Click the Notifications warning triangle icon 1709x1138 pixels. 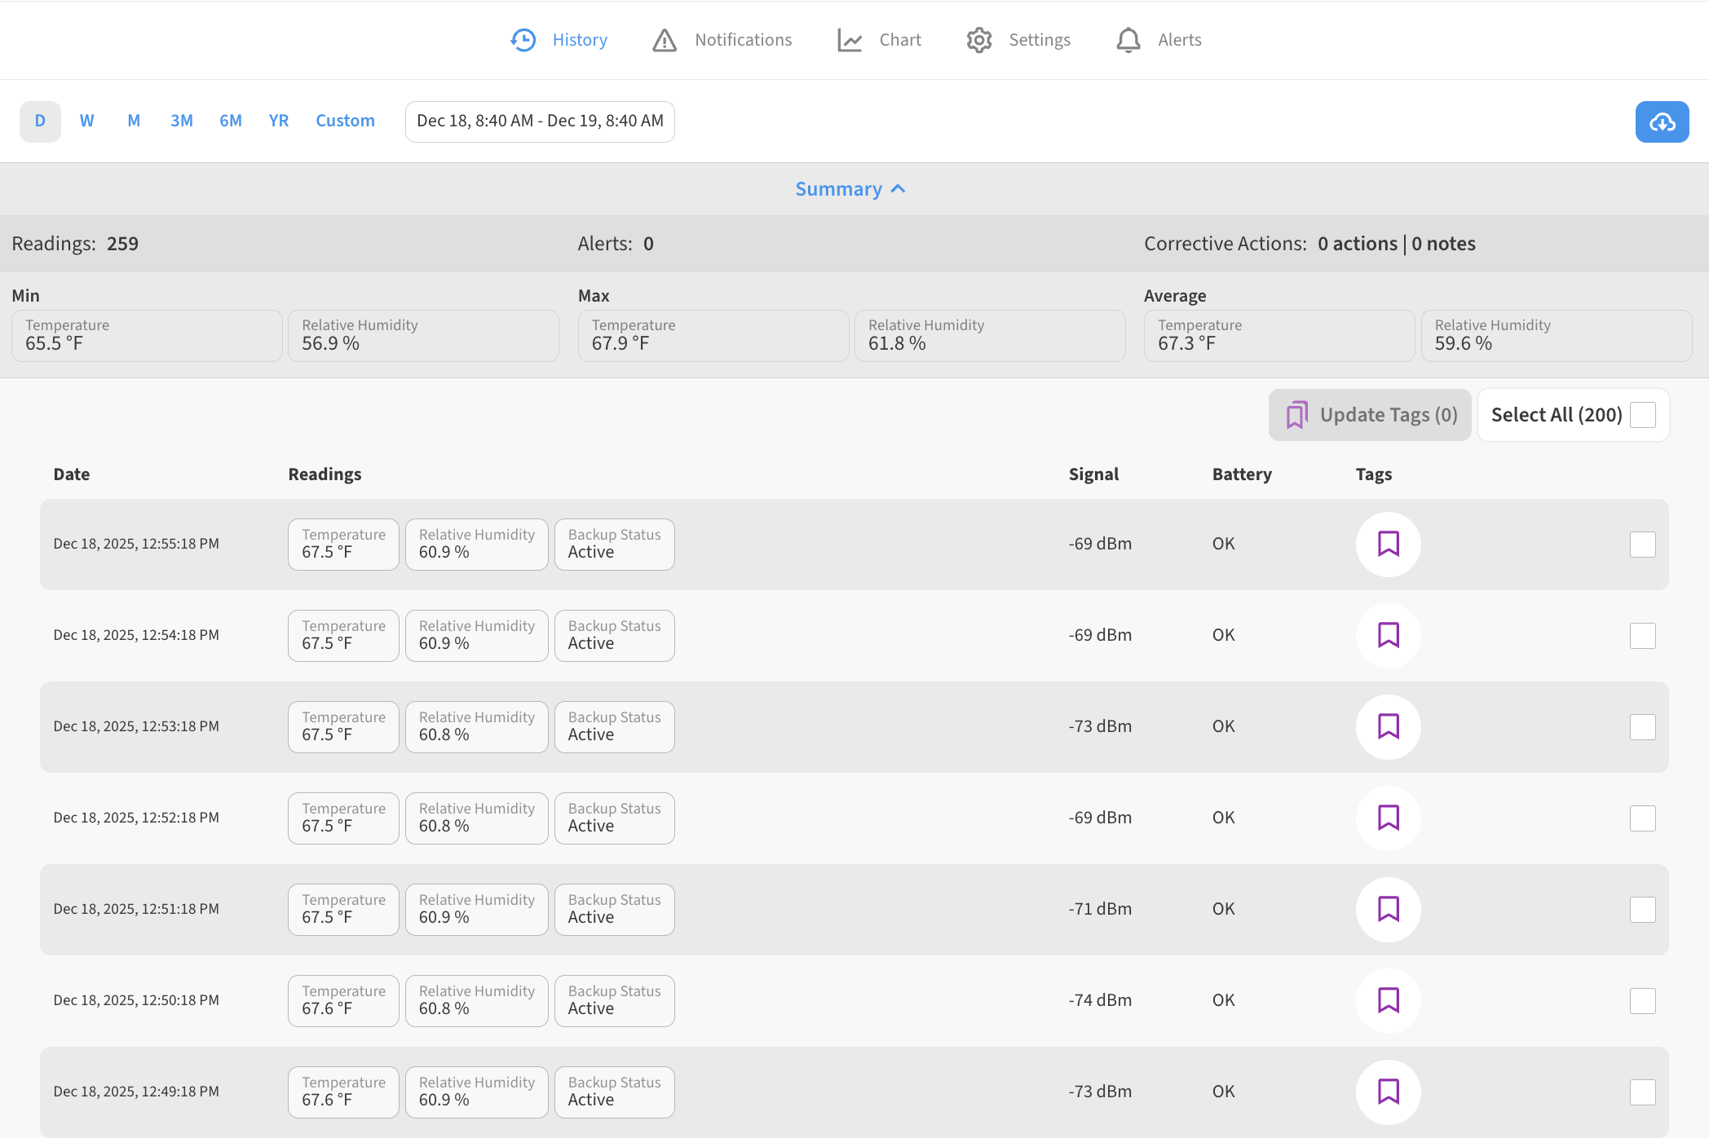click(x=665, y=40)
